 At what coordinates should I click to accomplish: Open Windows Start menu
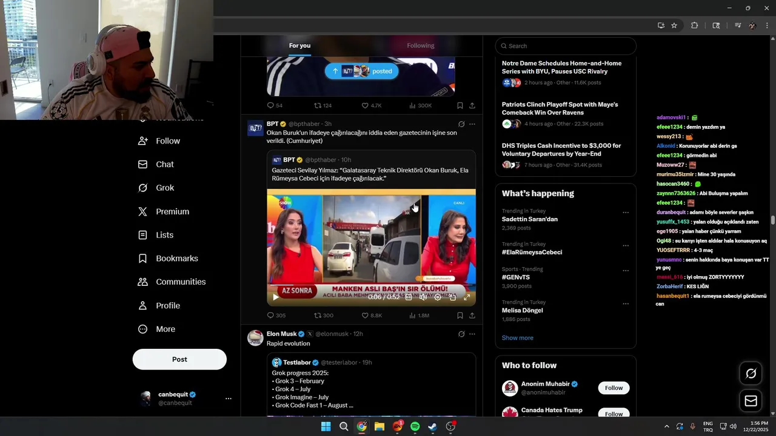click(326, 426)
